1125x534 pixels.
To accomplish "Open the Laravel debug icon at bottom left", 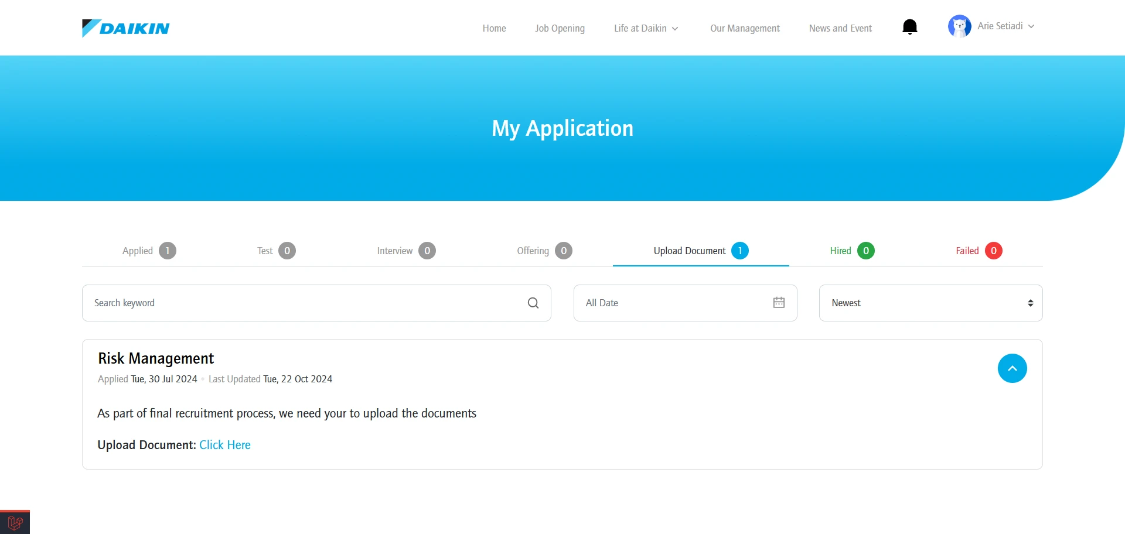I will coord(14,521).
